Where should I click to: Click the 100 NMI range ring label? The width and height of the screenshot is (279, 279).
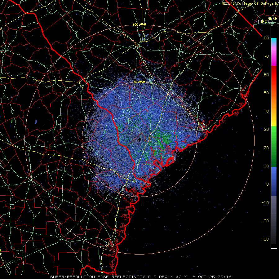pos(139,24)
